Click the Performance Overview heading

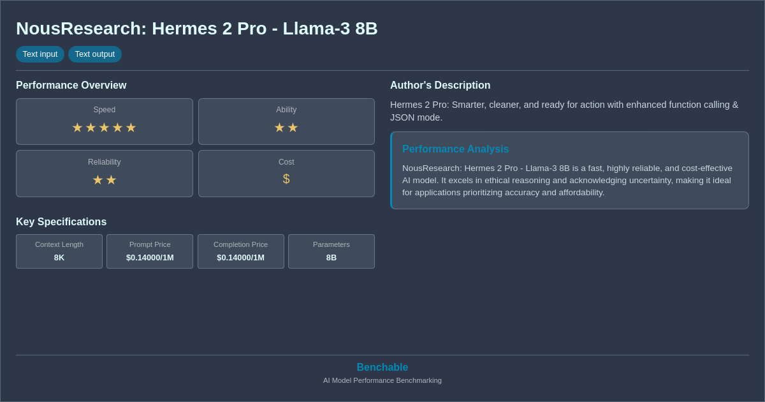click(x=71, y=86)
